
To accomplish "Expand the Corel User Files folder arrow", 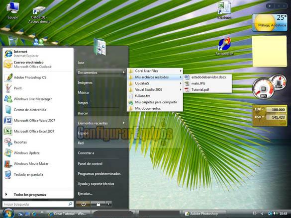I will click(x=181, y=71).
